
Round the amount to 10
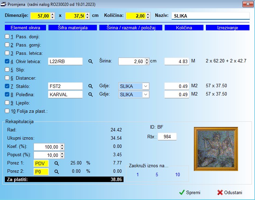click(x=177, y=175)
